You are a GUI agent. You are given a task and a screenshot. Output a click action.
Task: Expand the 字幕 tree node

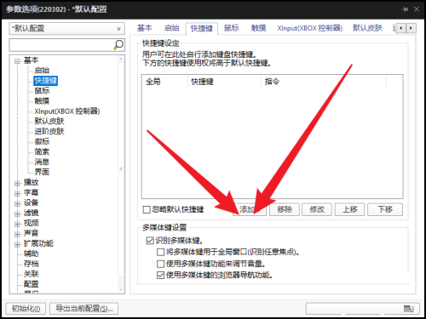(18, 193)
